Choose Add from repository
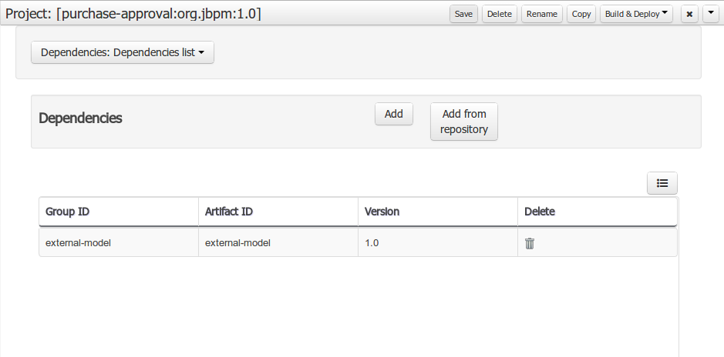Image resolution: width=724 pixels, height=357 pixels. tap(464, 122)
